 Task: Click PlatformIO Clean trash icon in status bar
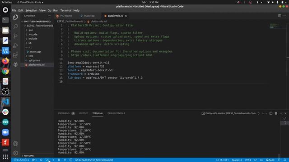point(59,160)
